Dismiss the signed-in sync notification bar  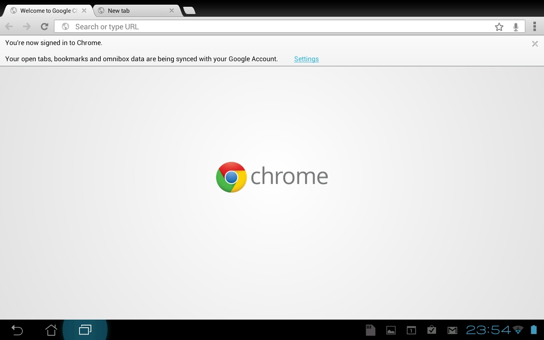535,44
